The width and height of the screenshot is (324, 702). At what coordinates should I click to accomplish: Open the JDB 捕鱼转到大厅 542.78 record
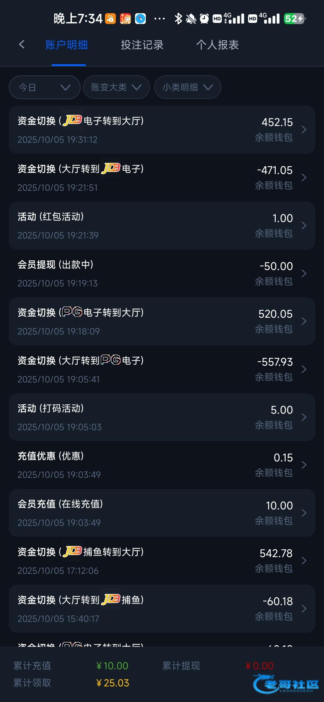click(162, 561)
